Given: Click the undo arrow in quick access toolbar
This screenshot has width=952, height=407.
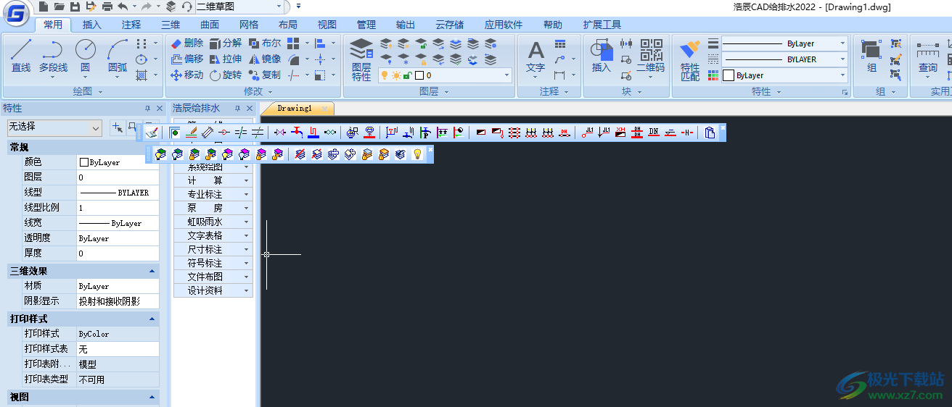Looking at the screenshot, I should [122, 7].
